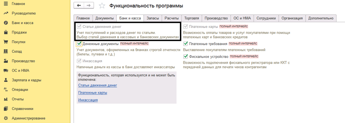Viewport: 345px width, 123px height.
Task: Click ПОЛНЫЙ ИНТЕРФЕЙС badge next to Денежные документы
Action: click(134, 44)
